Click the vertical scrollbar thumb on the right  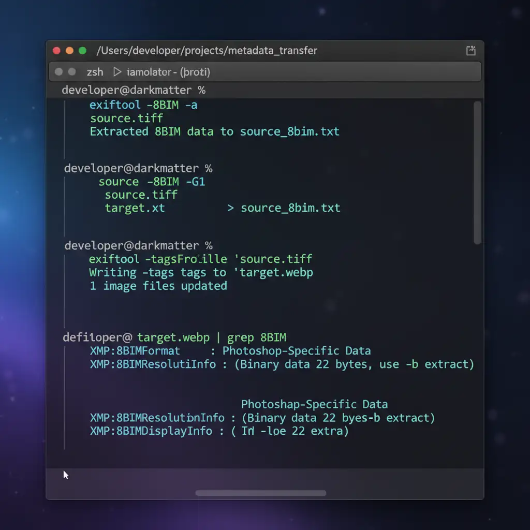coord(477,172)
